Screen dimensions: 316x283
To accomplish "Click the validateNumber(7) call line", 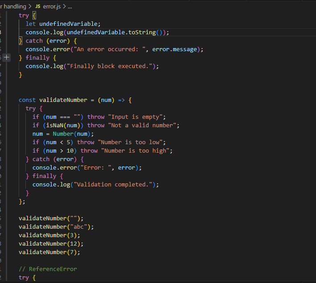I will [49, 252].
